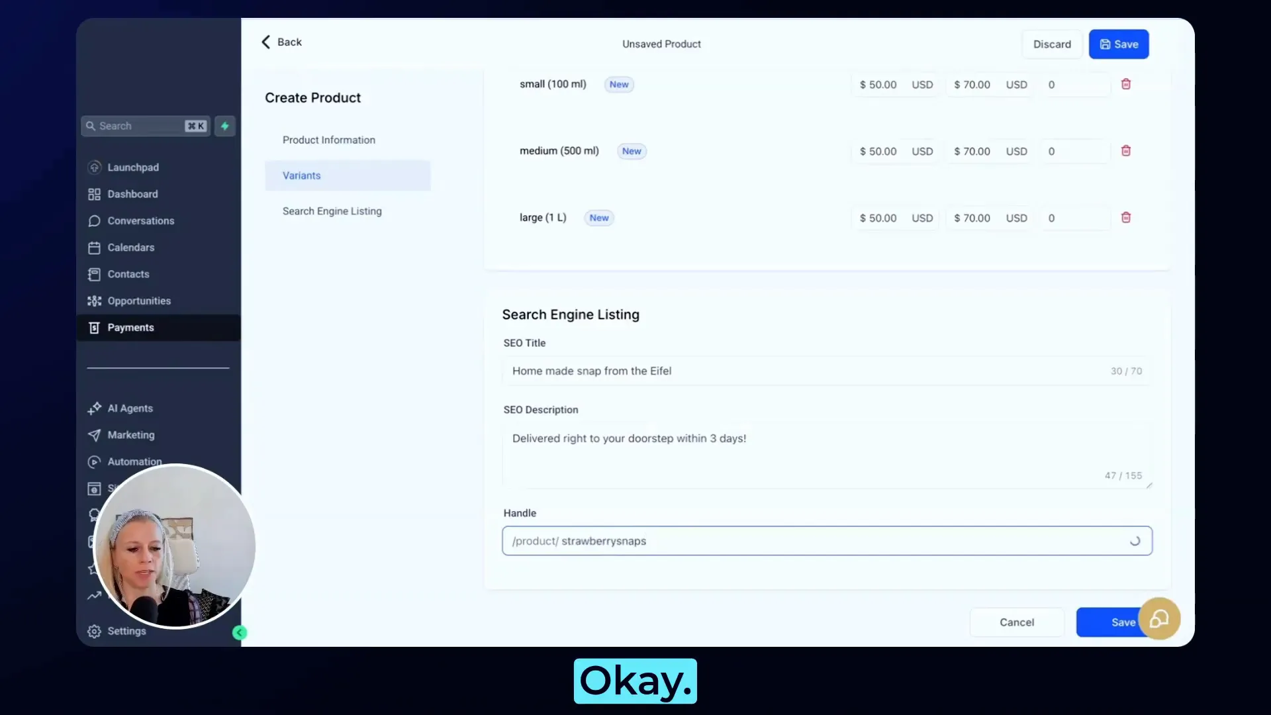Edit quantity field of large variant
This screenshot has width=1271, height=715.
click(x=1075, y=218)
